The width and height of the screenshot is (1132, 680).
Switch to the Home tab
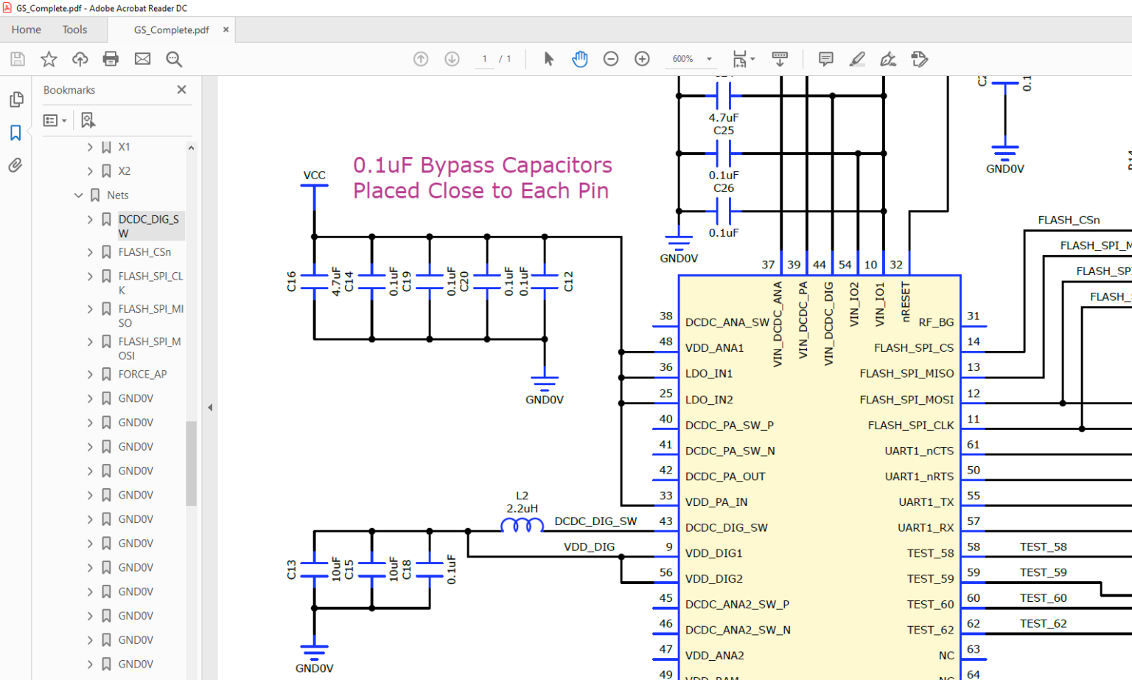coord(26,30)
